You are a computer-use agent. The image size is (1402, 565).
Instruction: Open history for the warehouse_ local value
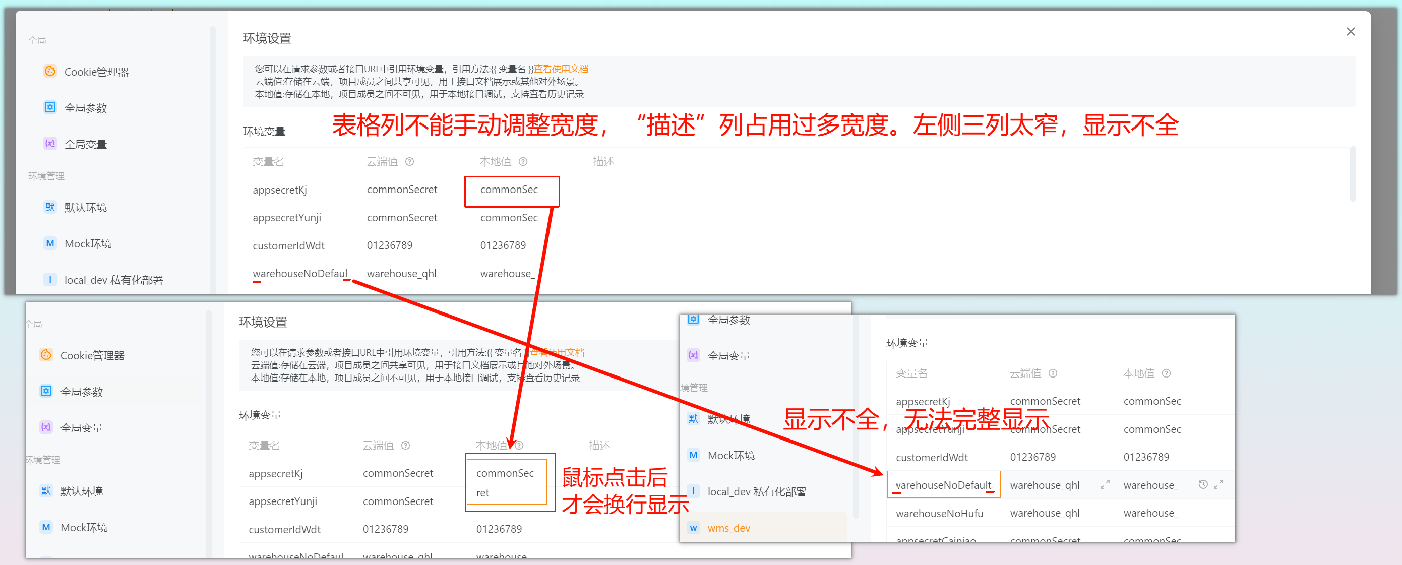point(1203,484)
